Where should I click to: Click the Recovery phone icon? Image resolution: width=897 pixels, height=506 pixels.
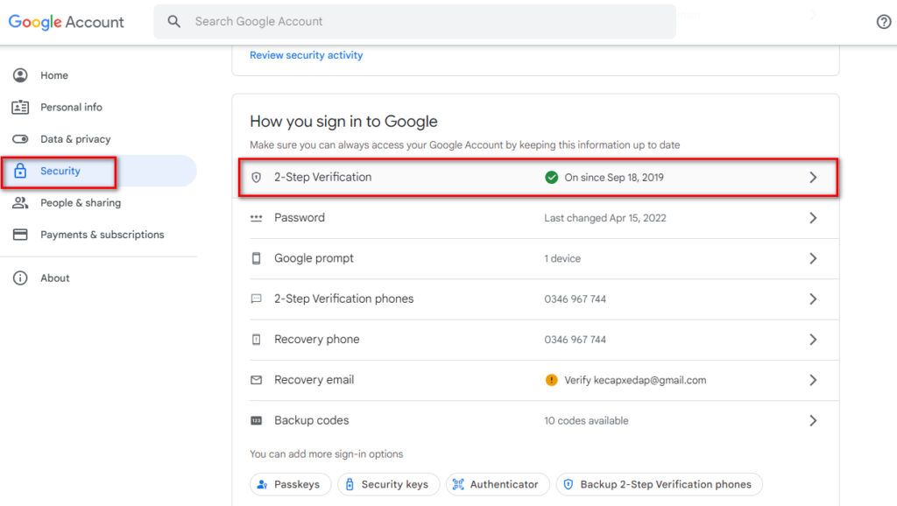pyautogui.click(x=257, y=340)
